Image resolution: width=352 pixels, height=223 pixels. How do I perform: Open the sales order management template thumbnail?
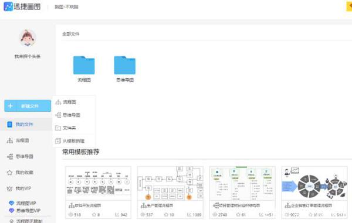point(314,183)
